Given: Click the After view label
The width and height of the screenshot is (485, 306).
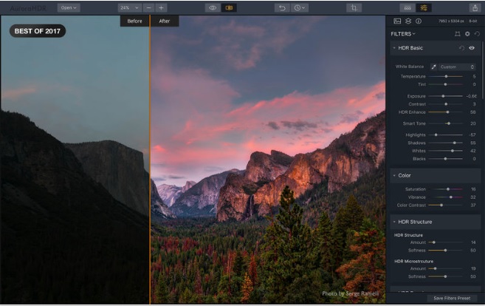Looking at the screenshot, I should point(164,21).
